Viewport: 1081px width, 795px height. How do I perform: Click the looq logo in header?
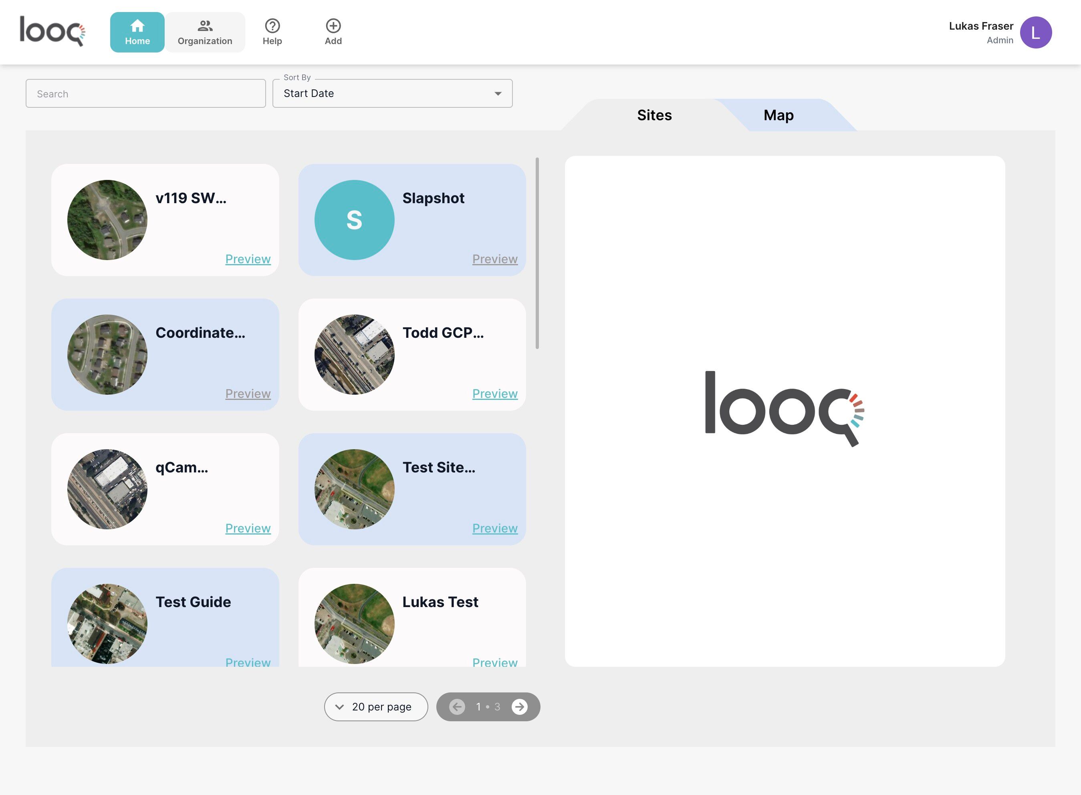(52, 31)
